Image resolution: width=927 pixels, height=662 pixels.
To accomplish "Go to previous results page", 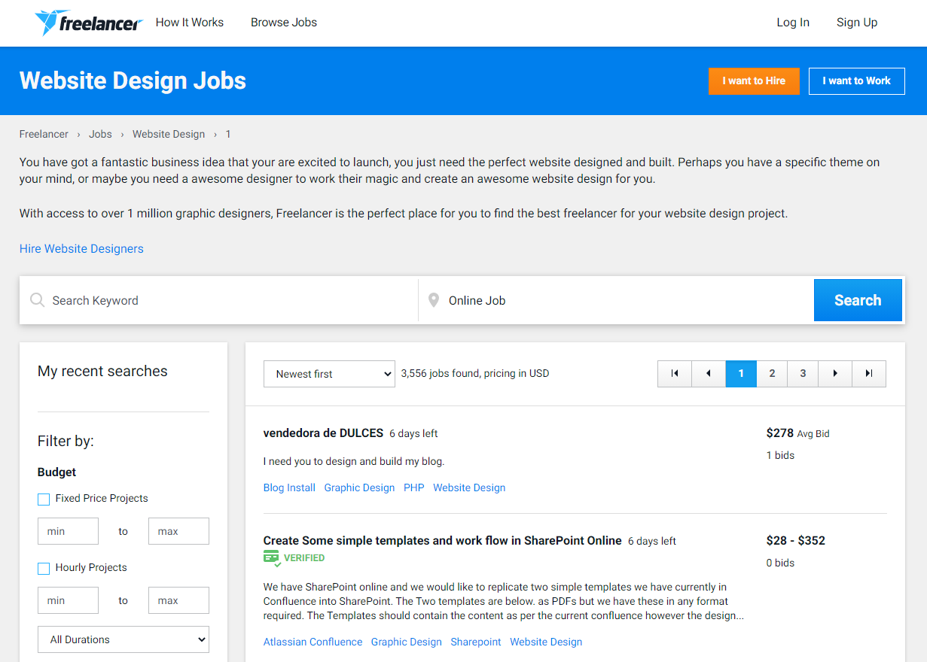I will 708,374.
